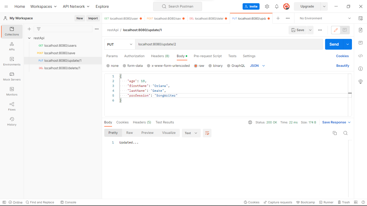This screenshot has width=367, height=206.
Task: Open the APIs sidebar panel
Action: coord(12,46)
